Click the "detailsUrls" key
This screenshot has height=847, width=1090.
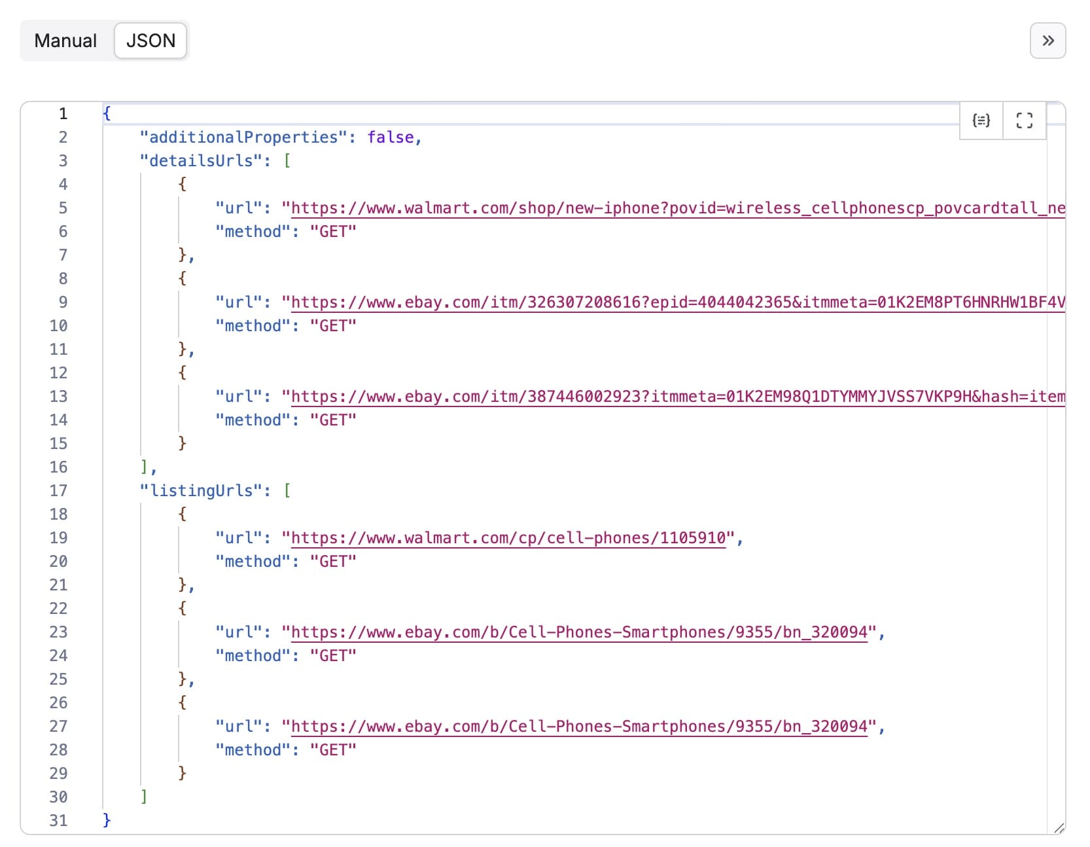200,161
